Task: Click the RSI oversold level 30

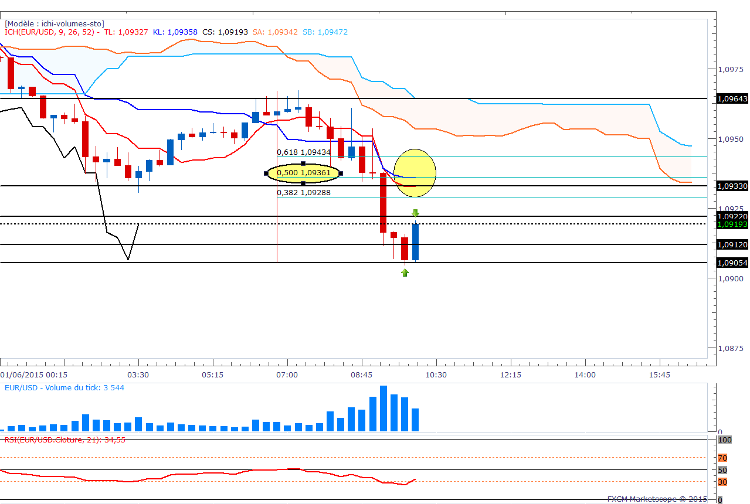Action: click(722, 482)
